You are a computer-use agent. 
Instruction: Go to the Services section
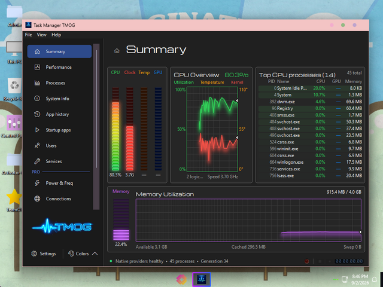point(59,161)
